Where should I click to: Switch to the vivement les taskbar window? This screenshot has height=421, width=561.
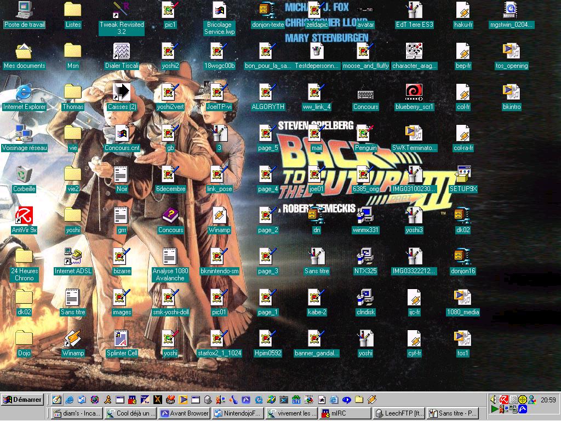[291, 413]
